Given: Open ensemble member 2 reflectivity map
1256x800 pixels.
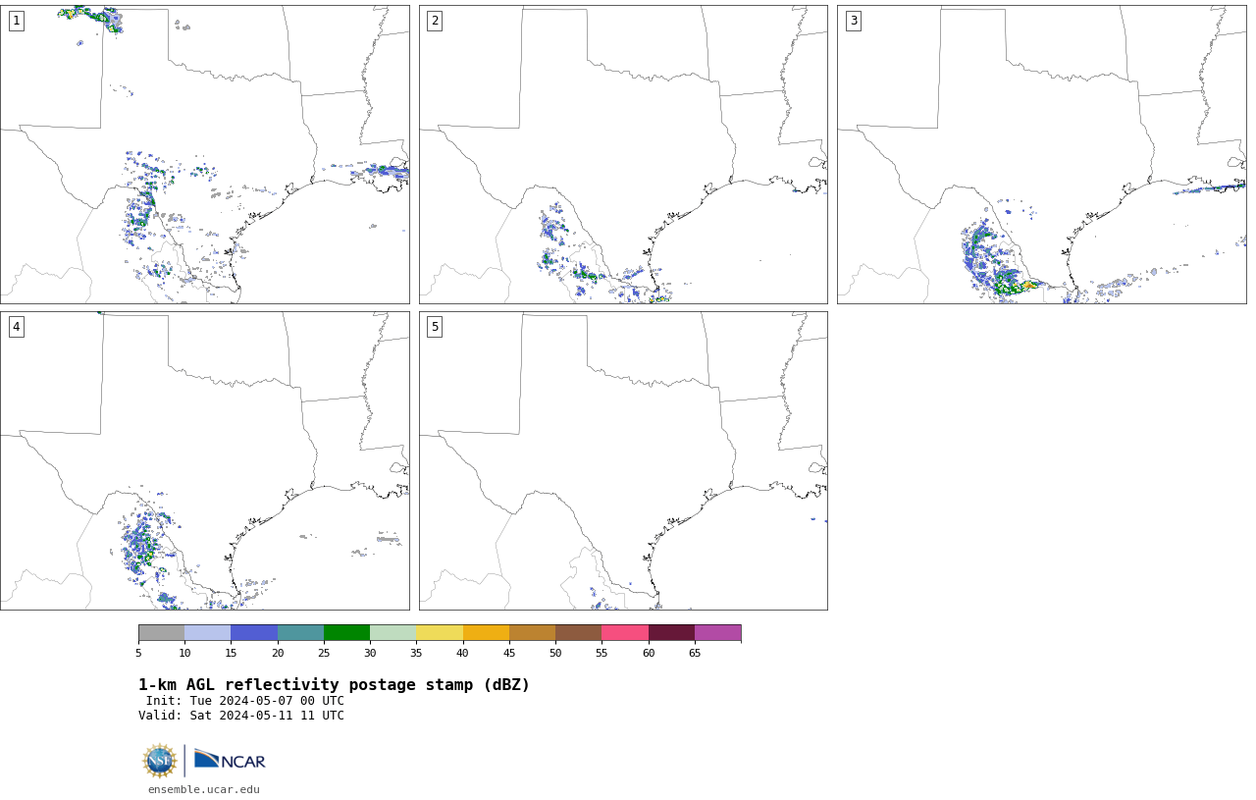Looking at the screenshot, I should pos(623,154).
